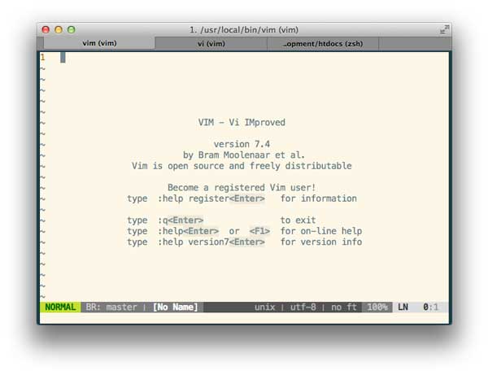488x375 pixels.
Task: Open the ..opment/htdocs (zsh) tab
Action: 323,44
